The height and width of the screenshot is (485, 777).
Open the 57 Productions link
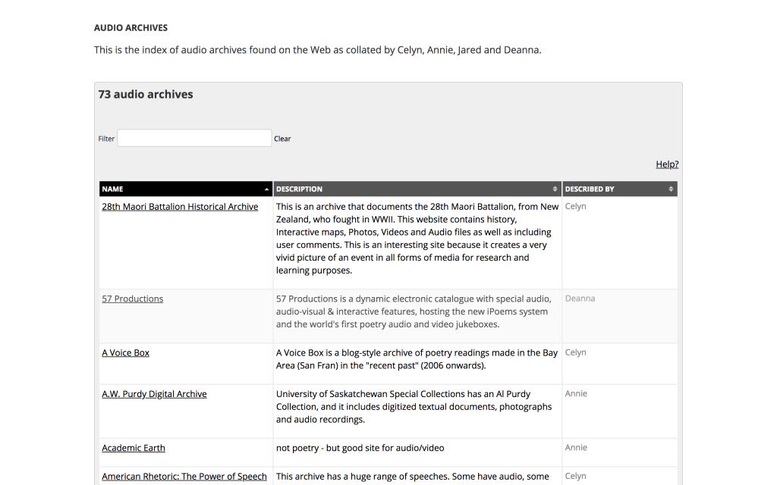point(132,299)
